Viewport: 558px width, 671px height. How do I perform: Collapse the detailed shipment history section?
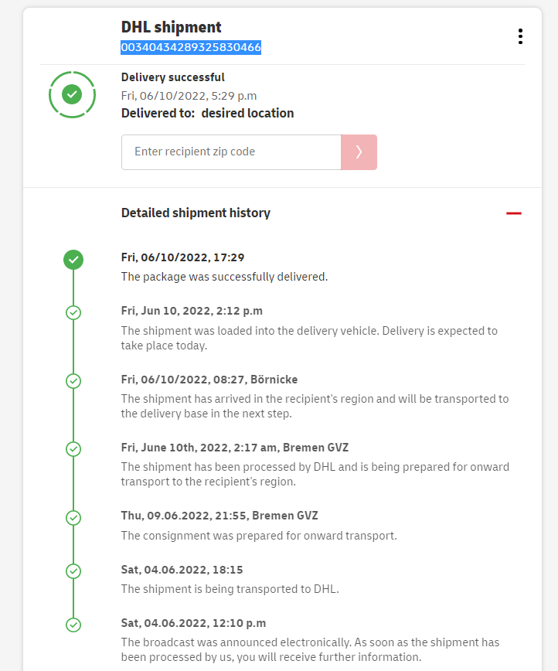pos(514,213)
